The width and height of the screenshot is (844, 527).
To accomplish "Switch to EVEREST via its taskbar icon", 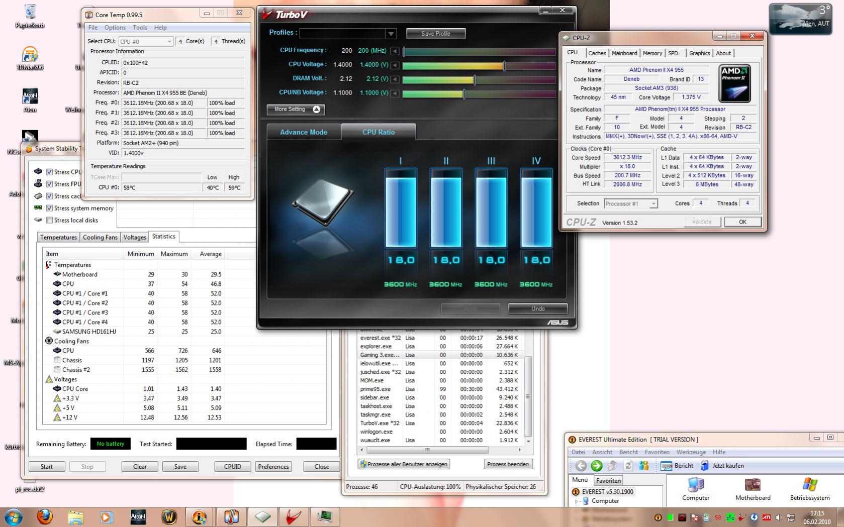I will [200, 517].
